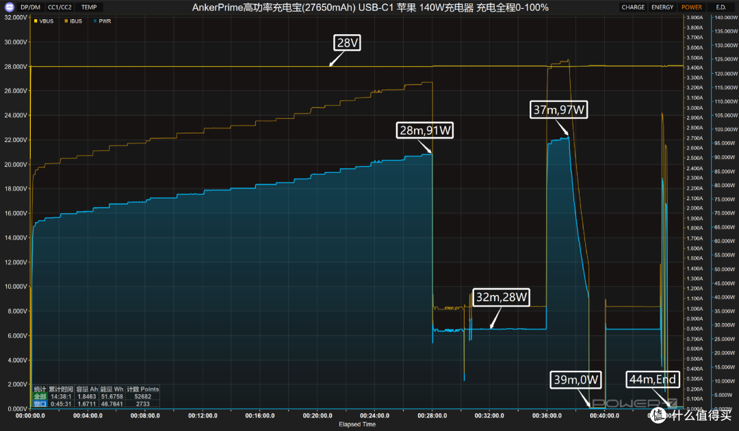Click the 1.6711 window capacity value
This screenshot has height=431, width=739.
(87, 404)
